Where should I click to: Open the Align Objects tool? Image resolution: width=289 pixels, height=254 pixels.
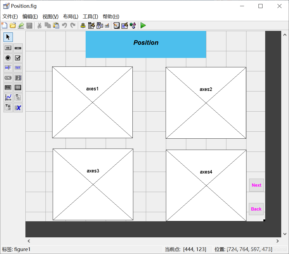click(83, 25)
